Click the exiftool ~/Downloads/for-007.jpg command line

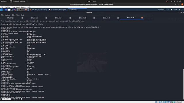coord(23,32)
